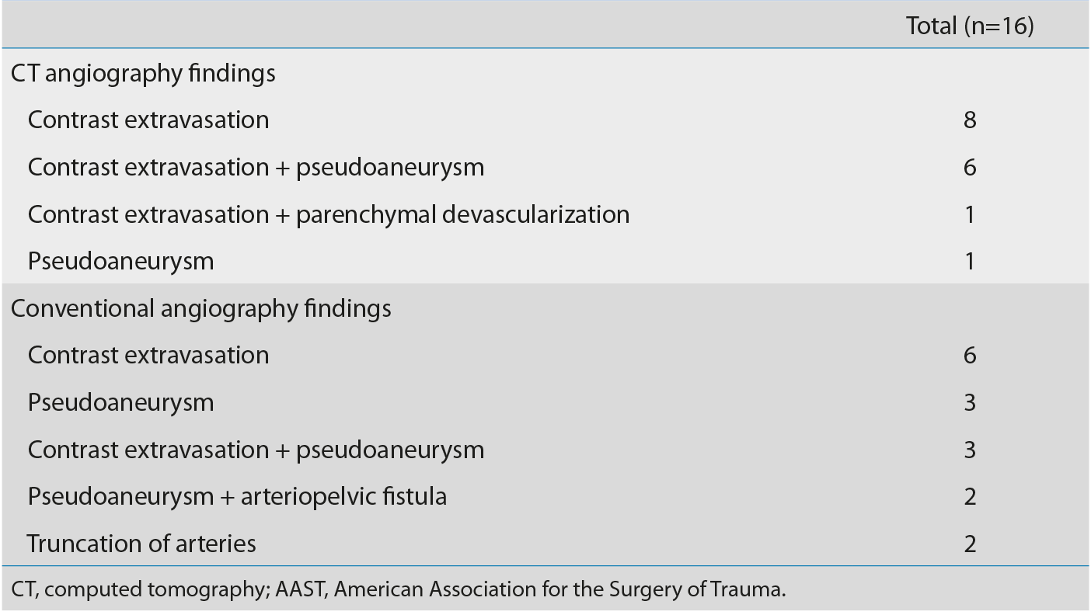Click value 1 for parenchymal devascularization
Screen dimensions: 1091x615
[x=970, y=214]
